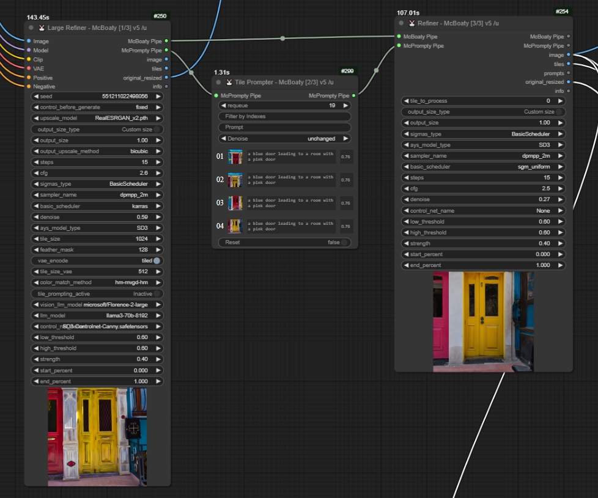Click McPrompty Pipe output socket on Large Refiner
Viewport: 598px width, 498px height.
coord(166,50)
